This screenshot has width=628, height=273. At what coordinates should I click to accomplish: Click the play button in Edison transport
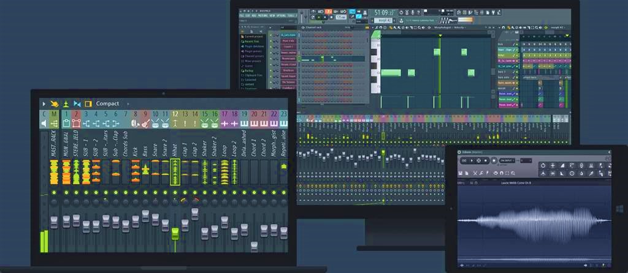[x=472, y=160]
